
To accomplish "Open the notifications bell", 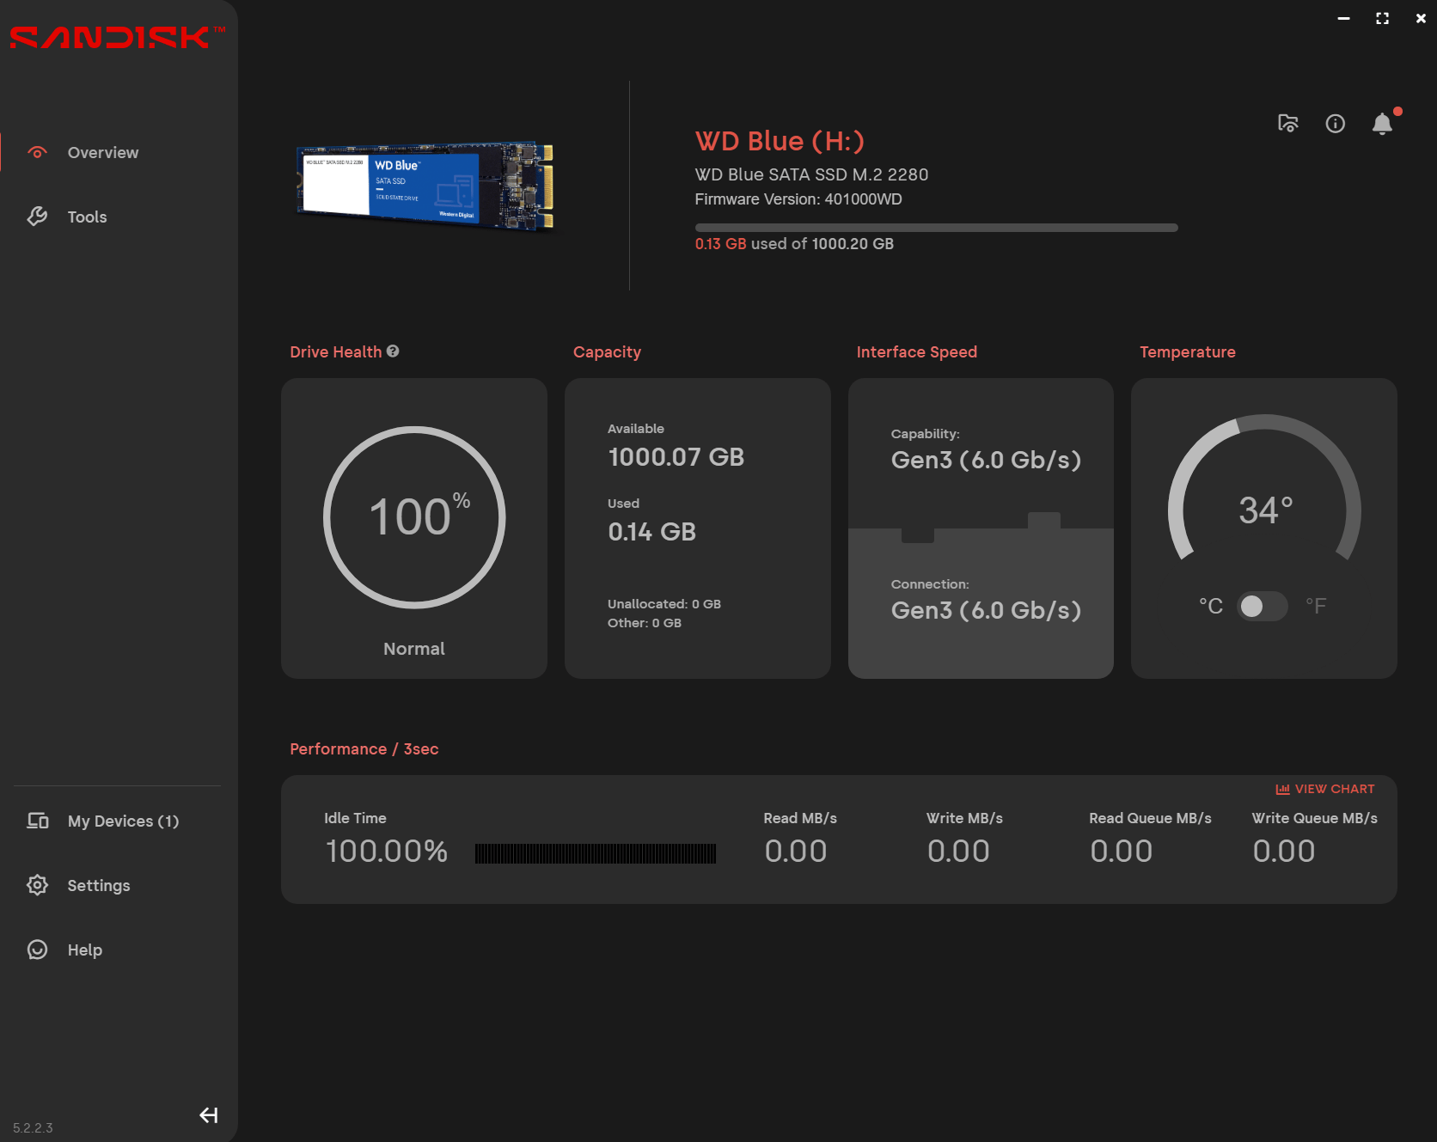I will tap(1382, 124).
